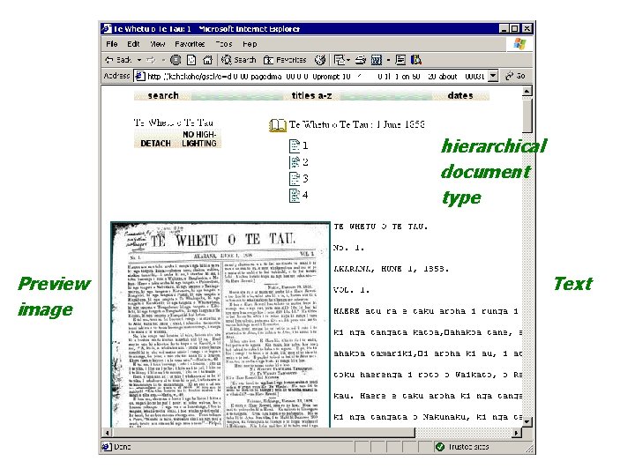Click the horizontal scrollbar right arrow
Screen dimensions: 635x476
click(x=516, y=433)
